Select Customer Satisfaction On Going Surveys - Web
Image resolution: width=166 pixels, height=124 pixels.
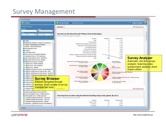pyautogui.click(x=38, y=71)
